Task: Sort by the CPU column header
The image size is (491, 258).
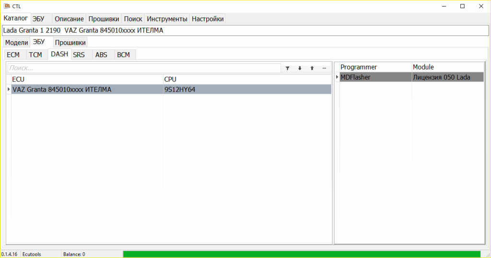Action: pos(247,79)
